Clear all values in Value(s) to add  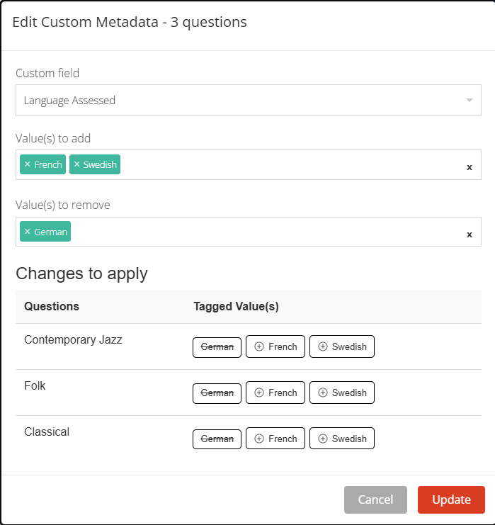(469, 167)
